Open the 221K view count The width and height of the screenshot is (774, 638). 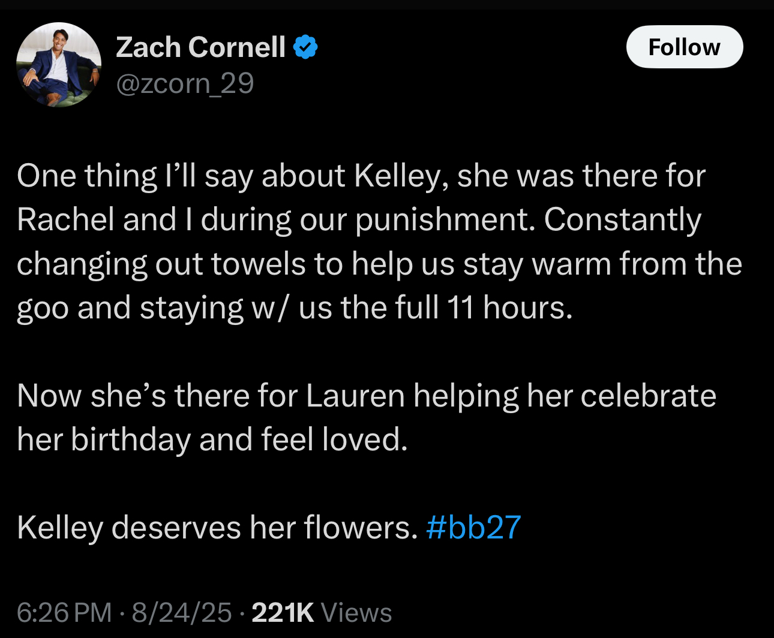coord(282,613)
